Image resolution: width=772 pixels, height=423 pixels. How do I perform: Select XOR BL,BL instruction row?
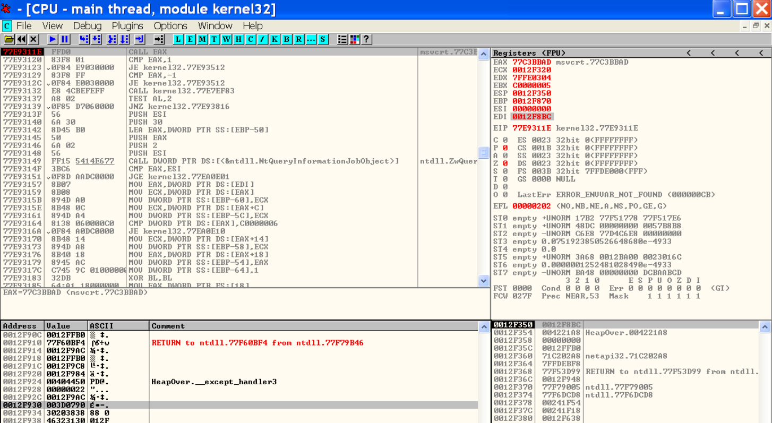[239, 278]
